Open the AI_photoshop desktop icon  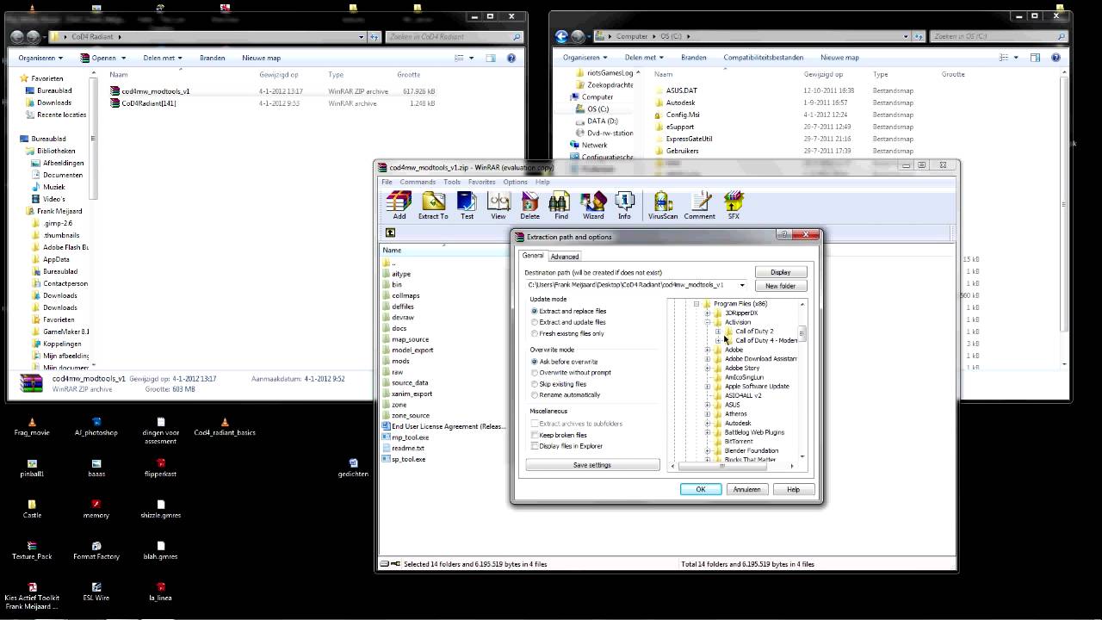(x=96, y=426)
